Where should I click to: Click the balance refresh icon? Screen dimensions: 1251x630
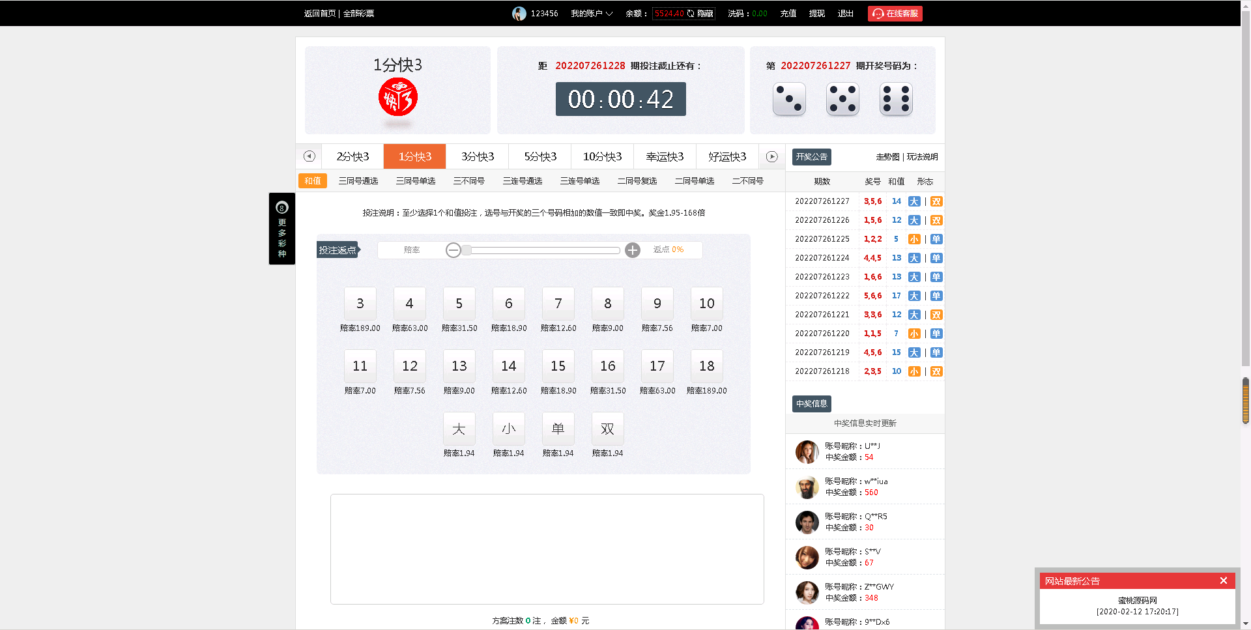(691, 14)
